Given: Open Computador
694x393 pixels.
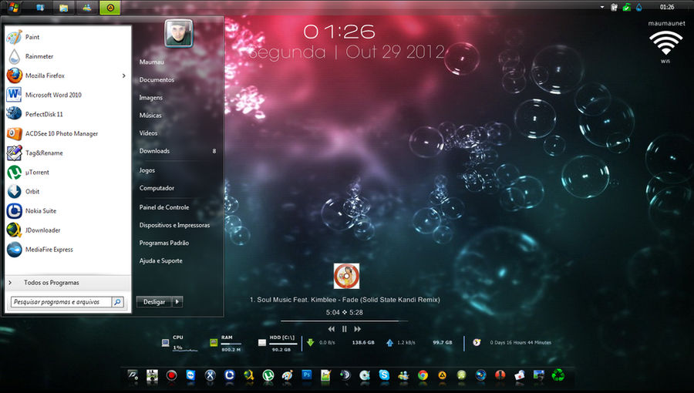Looking at the screenshot, I should [157, 188].
